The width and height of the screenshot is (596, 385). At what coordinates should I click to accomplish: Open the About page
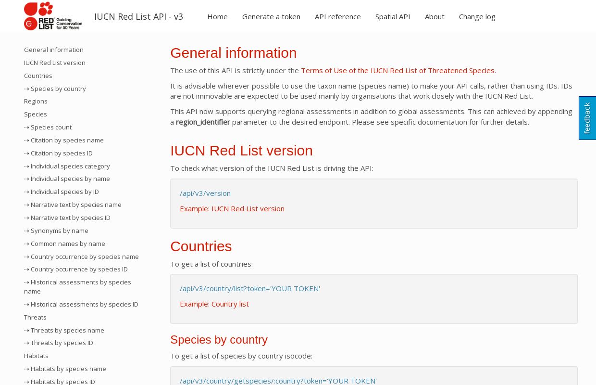coord(435,17)
